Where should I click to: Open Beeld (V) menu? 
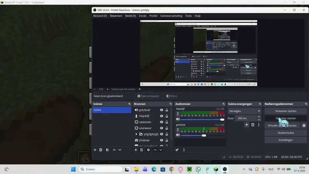(130, 16)
